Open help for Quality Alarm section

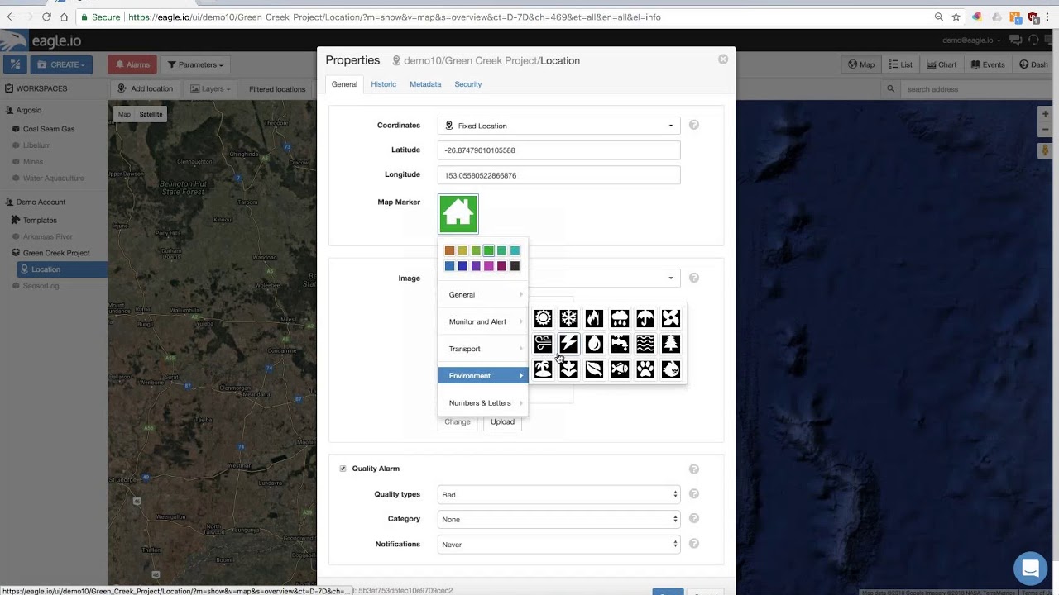click(x=694, y=469)
